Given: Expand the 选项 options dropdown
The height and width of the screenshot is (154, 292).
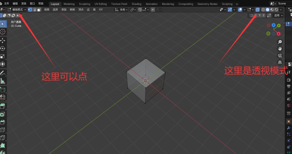Looking at the screenshot, I should click(278, 15).
